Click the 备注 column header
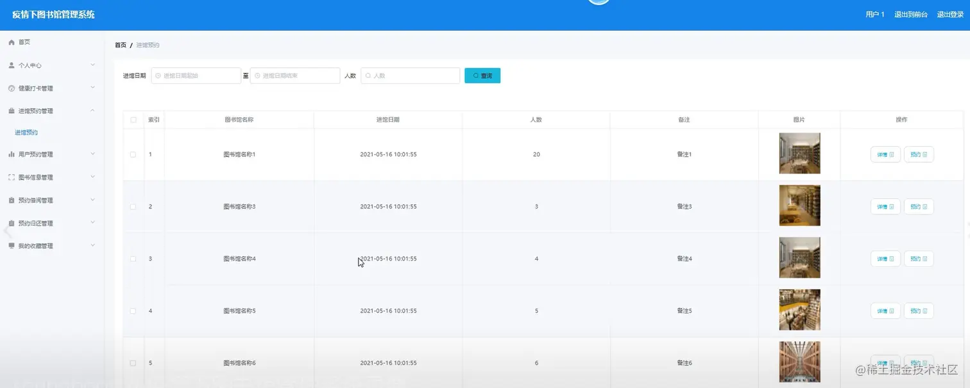The width and height of the screenshot is (970, 388). pos(684,120)
